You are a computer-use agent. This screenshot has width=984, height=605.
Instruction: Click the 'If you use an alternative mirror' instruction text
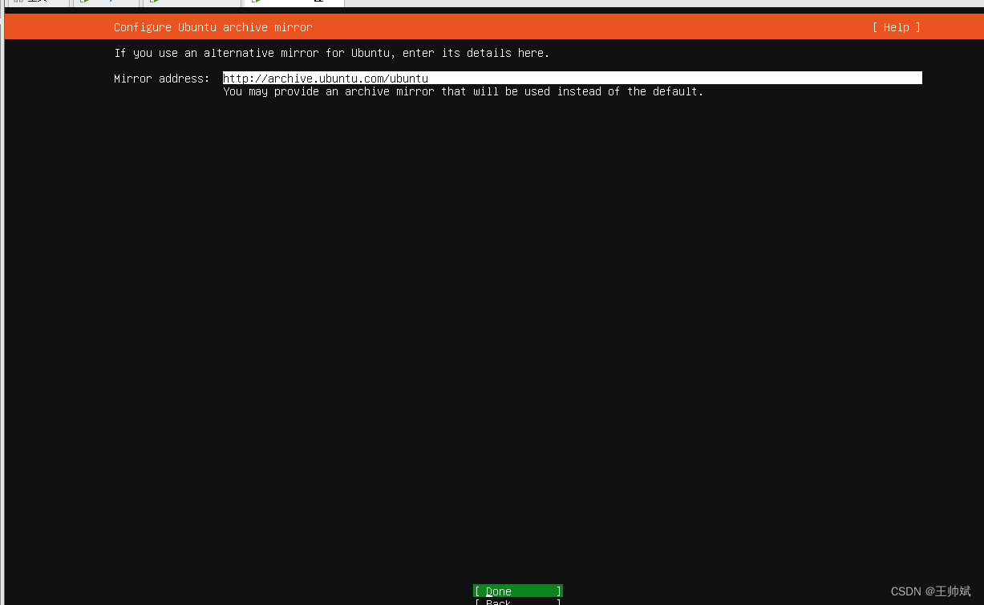pos(332,53)
